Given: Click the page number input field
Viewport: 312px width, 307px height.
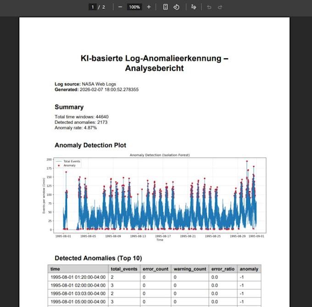Looking at the screenshot, I should click(x=93, y=7).
